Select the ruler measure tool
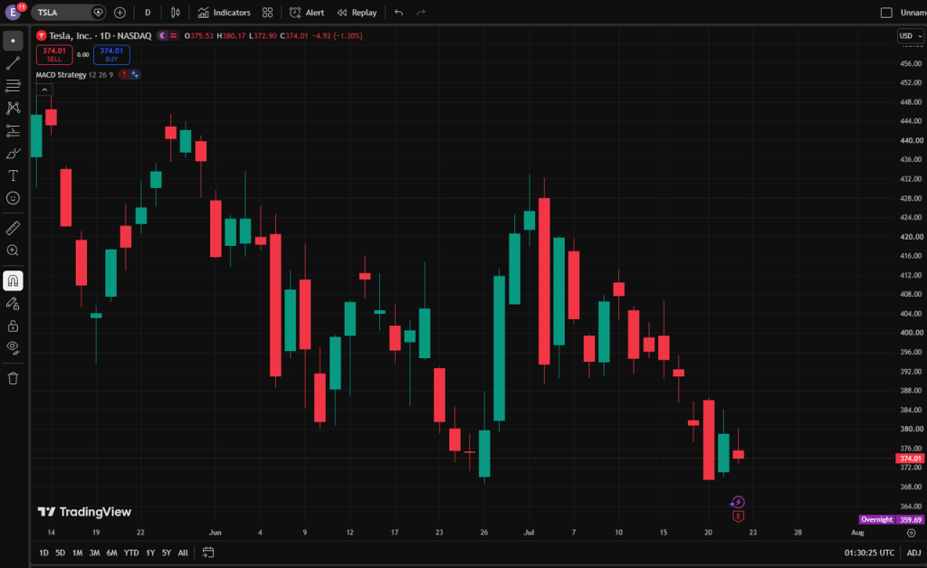Image resolution: width=927 pixels, height=568 pixels. (x=13, y=228)
